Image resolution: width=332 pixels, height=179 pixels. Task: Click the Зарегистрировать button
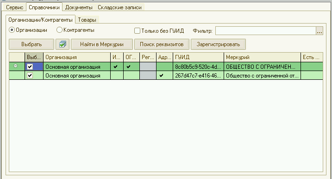(218, 44)
